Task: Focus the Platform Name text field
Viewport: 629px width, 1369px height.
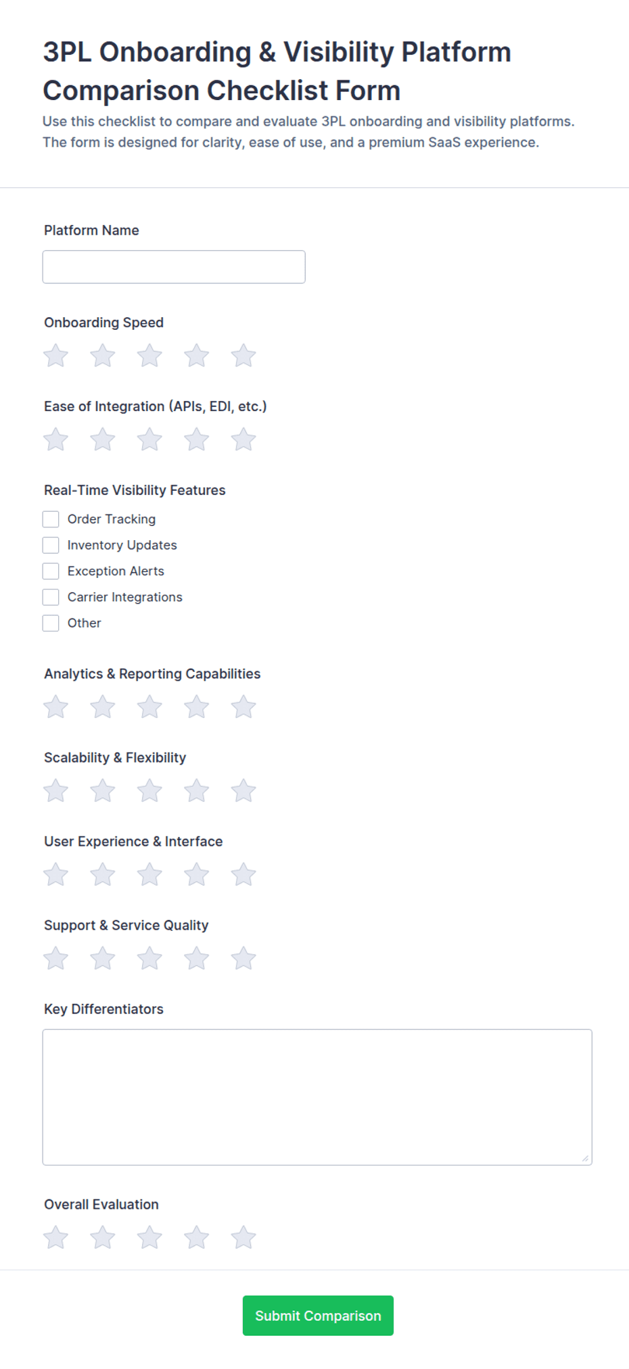Action: 174,267
